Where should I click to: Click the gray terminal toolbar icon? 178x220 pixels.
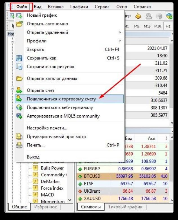pyautogui.click(x=148, y=16)
